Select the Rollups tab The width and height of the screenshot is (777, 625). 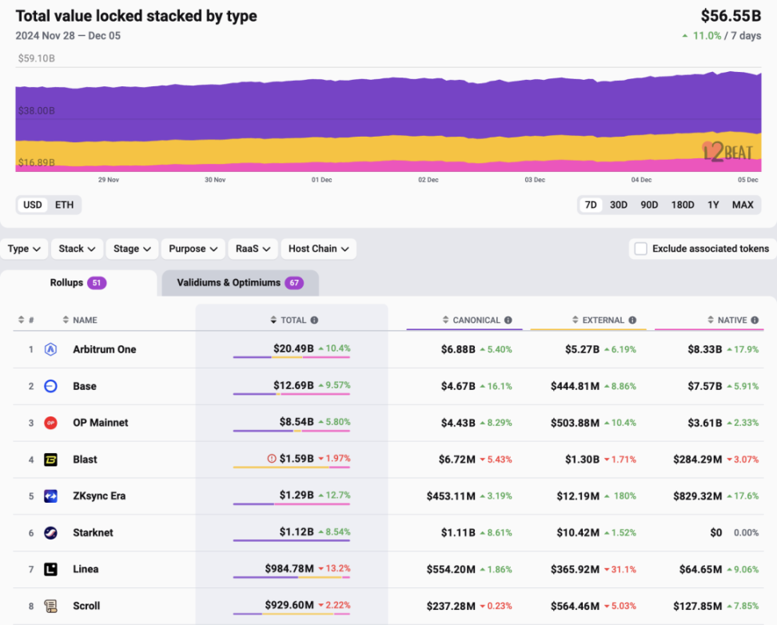78,283
